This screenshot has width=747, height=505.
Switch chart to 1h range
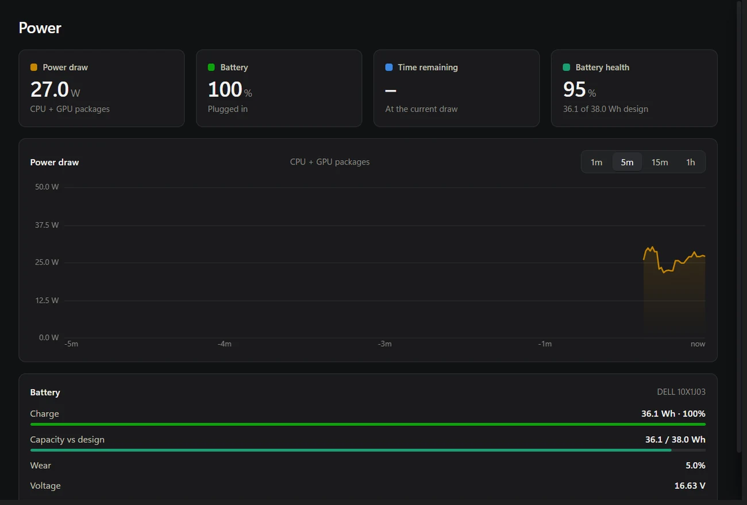pos(691,162)
